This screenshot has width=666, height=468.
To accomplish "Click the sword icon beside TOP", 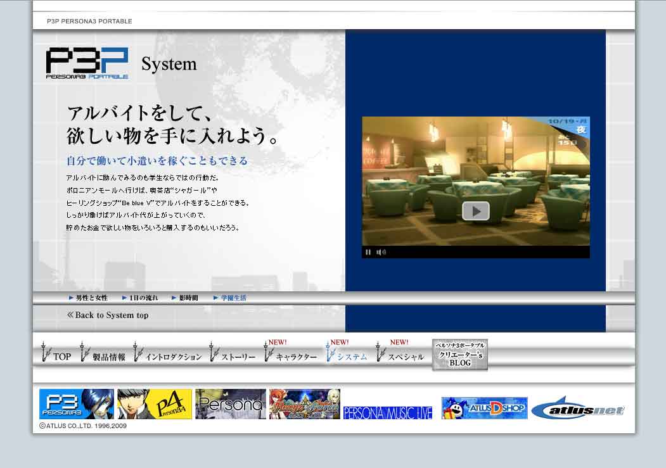I will click(x=46, y=351).
